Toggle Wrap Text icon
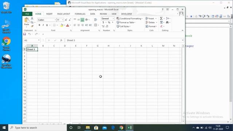 pyautogui.click(x=95, y=20)
